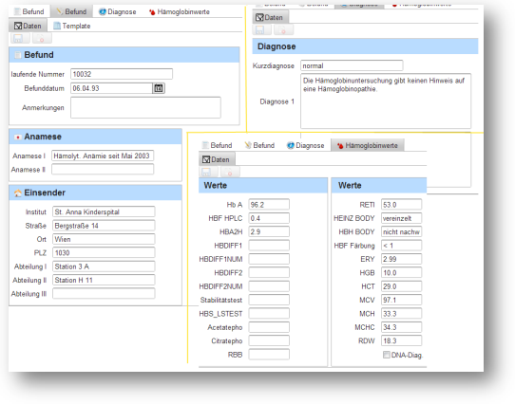
Task: Click the empty HBDIFF2 field
Action: point(269,272)
